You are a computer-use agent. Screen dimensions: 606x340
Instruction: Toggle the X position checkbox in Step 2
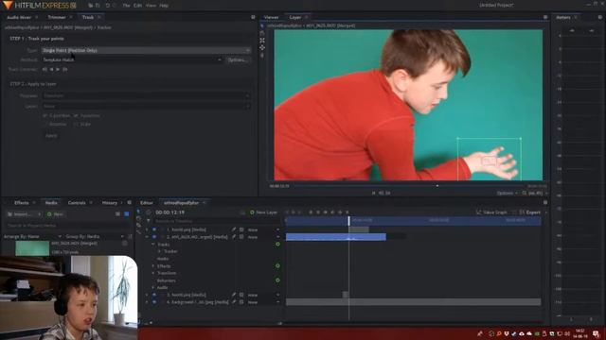pyautogui.click(x=45, y=115)
